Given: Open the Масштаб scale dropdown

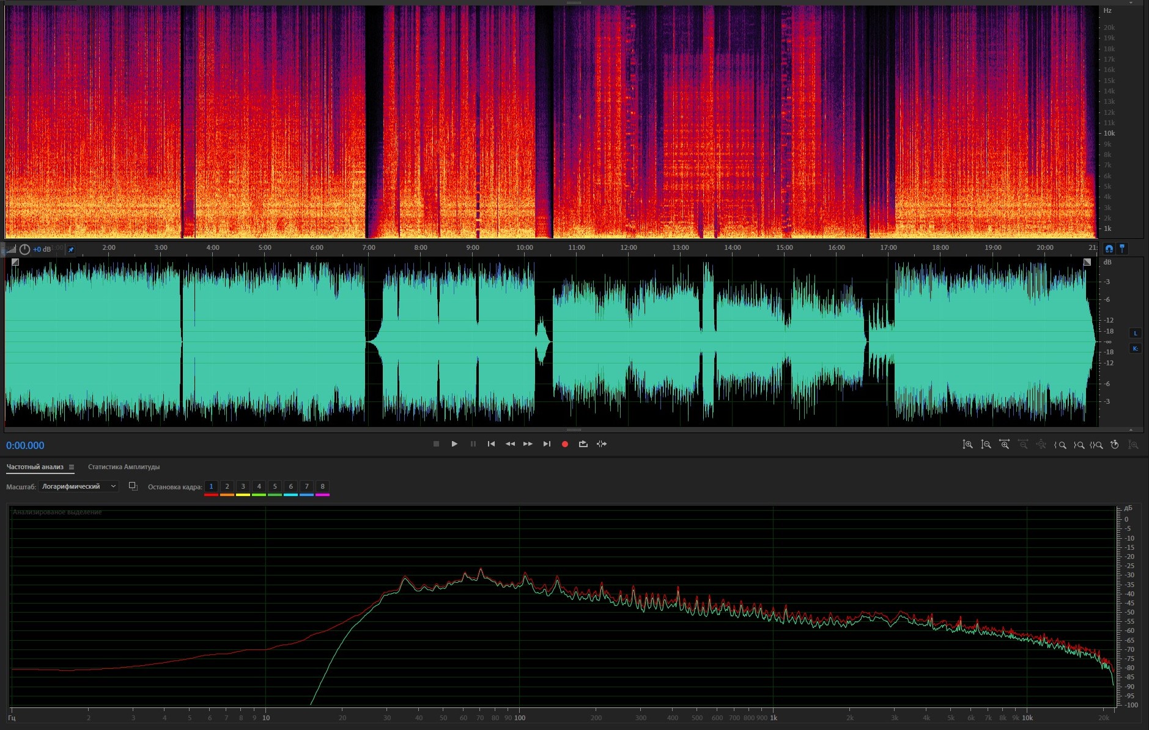Looking at the screenshot, I should pos(78,486).
